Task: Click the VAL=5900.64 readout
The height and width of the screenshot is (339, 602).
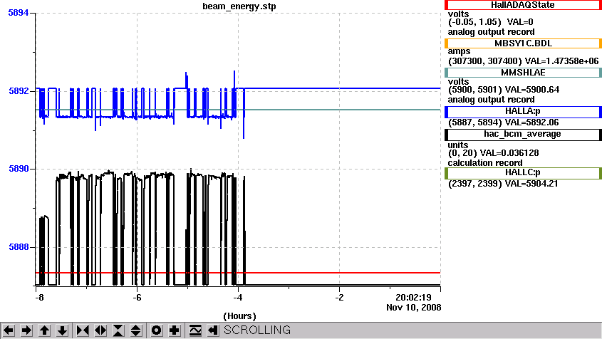Action: pos(532,90)
